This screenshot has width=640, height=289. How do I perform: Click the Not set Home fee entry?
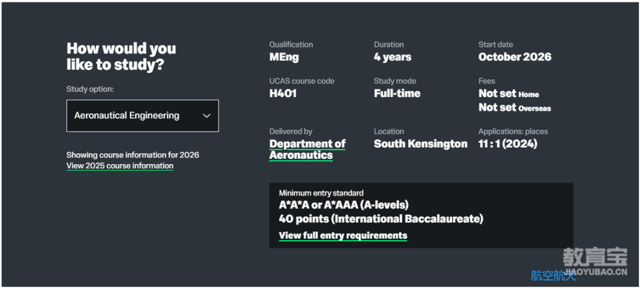[508, 94]
